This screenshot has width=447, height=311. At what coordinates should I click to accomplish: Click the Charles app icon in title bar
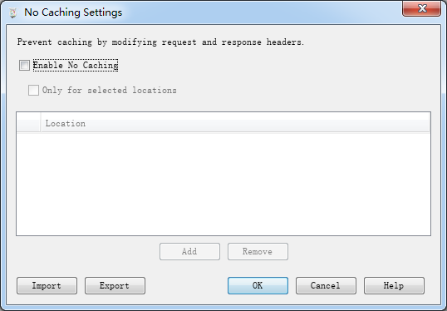click(x=12, y=12)
